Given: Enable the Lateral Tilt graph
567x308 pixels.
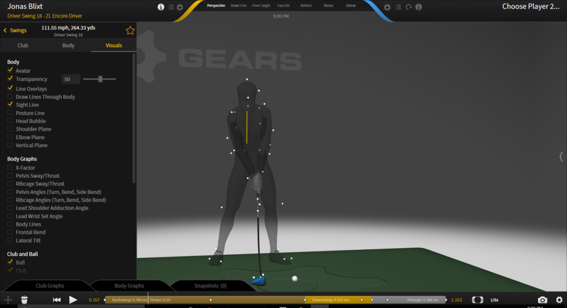Looking at the screenshot, I should 10,240.
